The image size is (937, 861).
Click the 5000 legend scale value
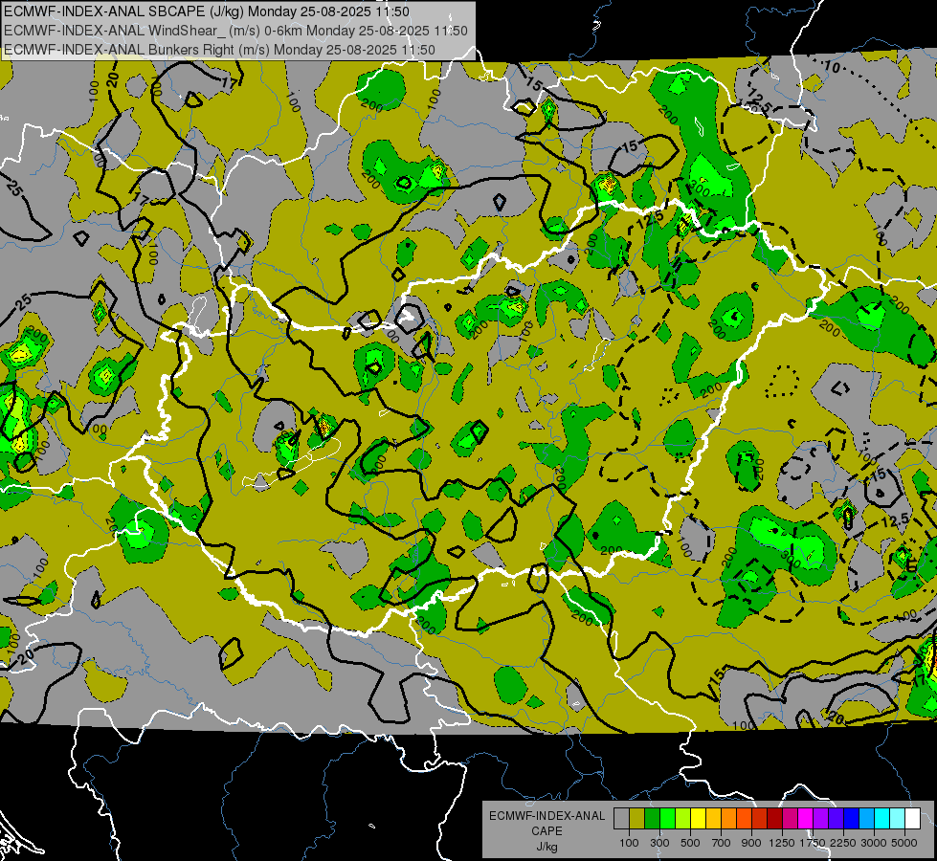[904, 843]
